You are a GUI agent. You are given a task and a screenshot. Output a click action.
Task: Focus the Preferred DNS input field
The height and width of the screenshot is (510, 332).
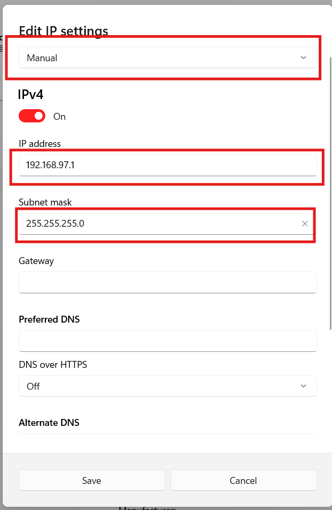[x=168, y=341]
